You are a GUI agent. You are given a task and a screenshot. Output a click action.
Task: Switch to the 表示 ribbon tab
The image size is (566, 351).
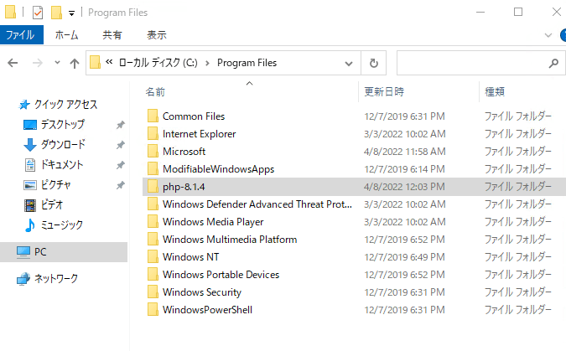(x=156, y=35)
